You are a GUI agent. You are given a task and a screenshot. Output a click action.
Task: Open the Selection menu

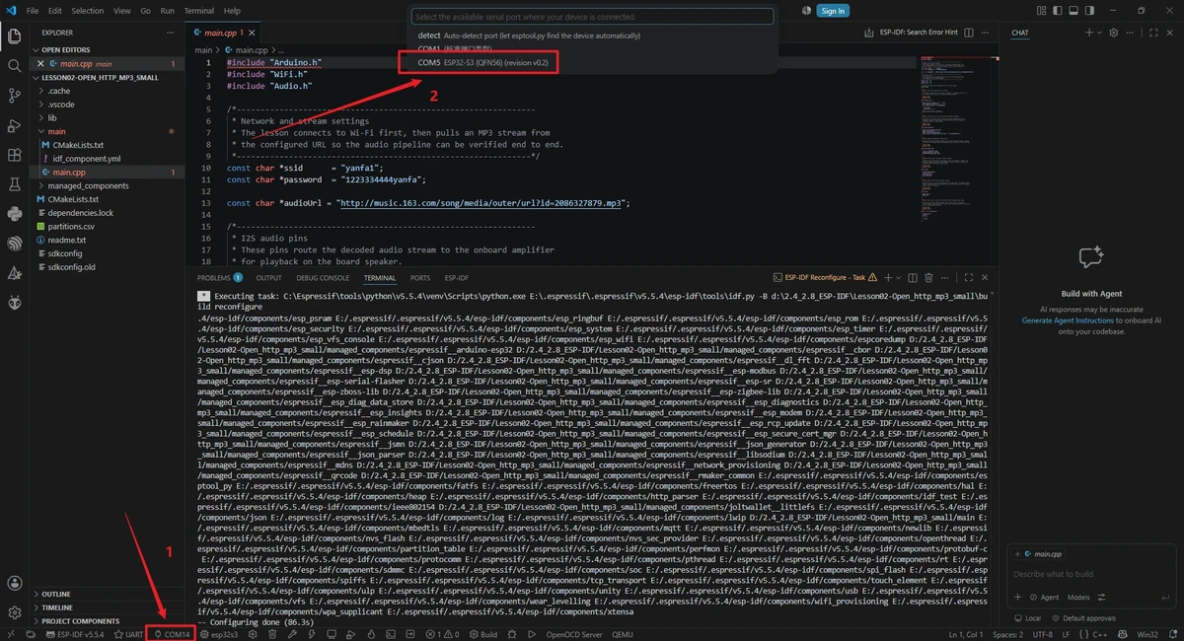pos(88,11)
